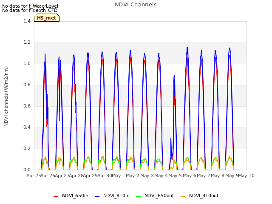Click the Apr 29 x-axis date label

pyautogui.click(x=91, y=176)
